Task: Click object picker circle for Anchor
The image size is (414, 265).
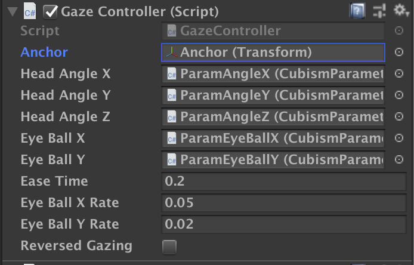Action: coord(399,53)
